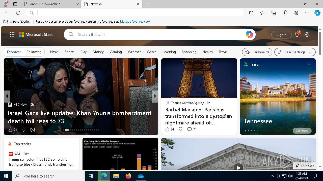Open Task View on taskbar
Viewport: 323px width, 181px height.
pyautogui.click(x=91, y=176)
